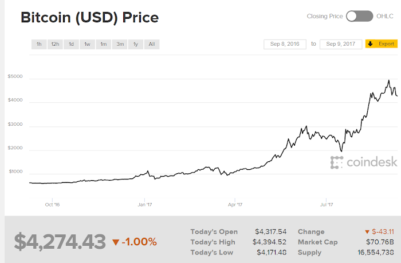Show the 3m price range
The height and width of the screenshot is (263, 401).
[120, 44]
